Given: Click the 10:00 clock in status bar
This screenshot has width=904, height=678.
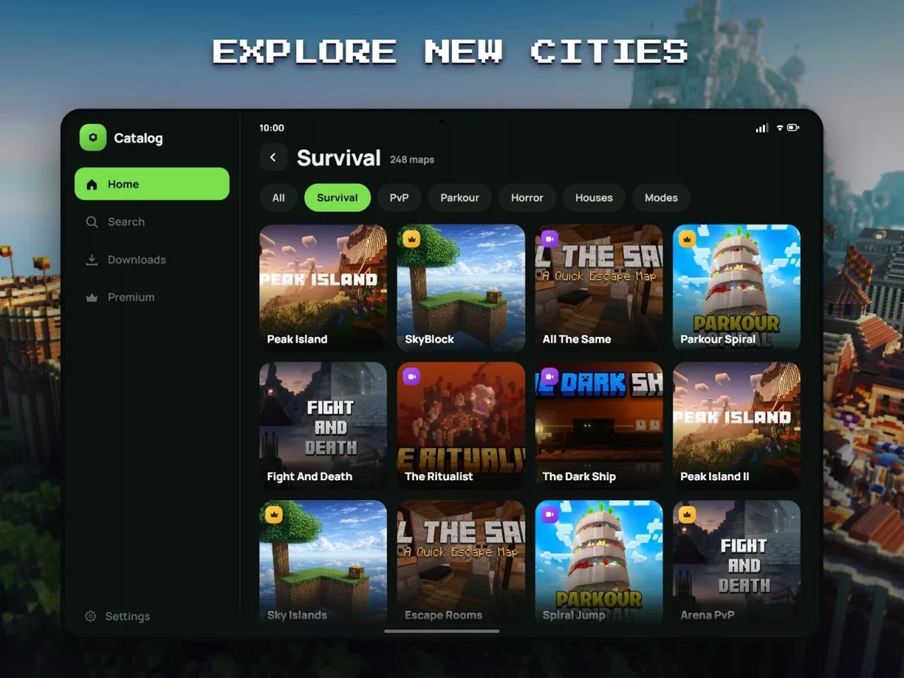Looking at the screenshot, I should click(x=272, y=128).
